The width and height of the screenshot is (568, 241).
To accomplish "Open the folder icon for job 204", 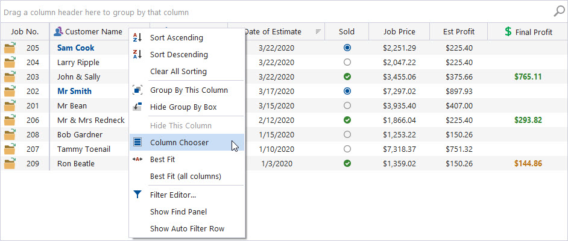I will coord(10,62).
